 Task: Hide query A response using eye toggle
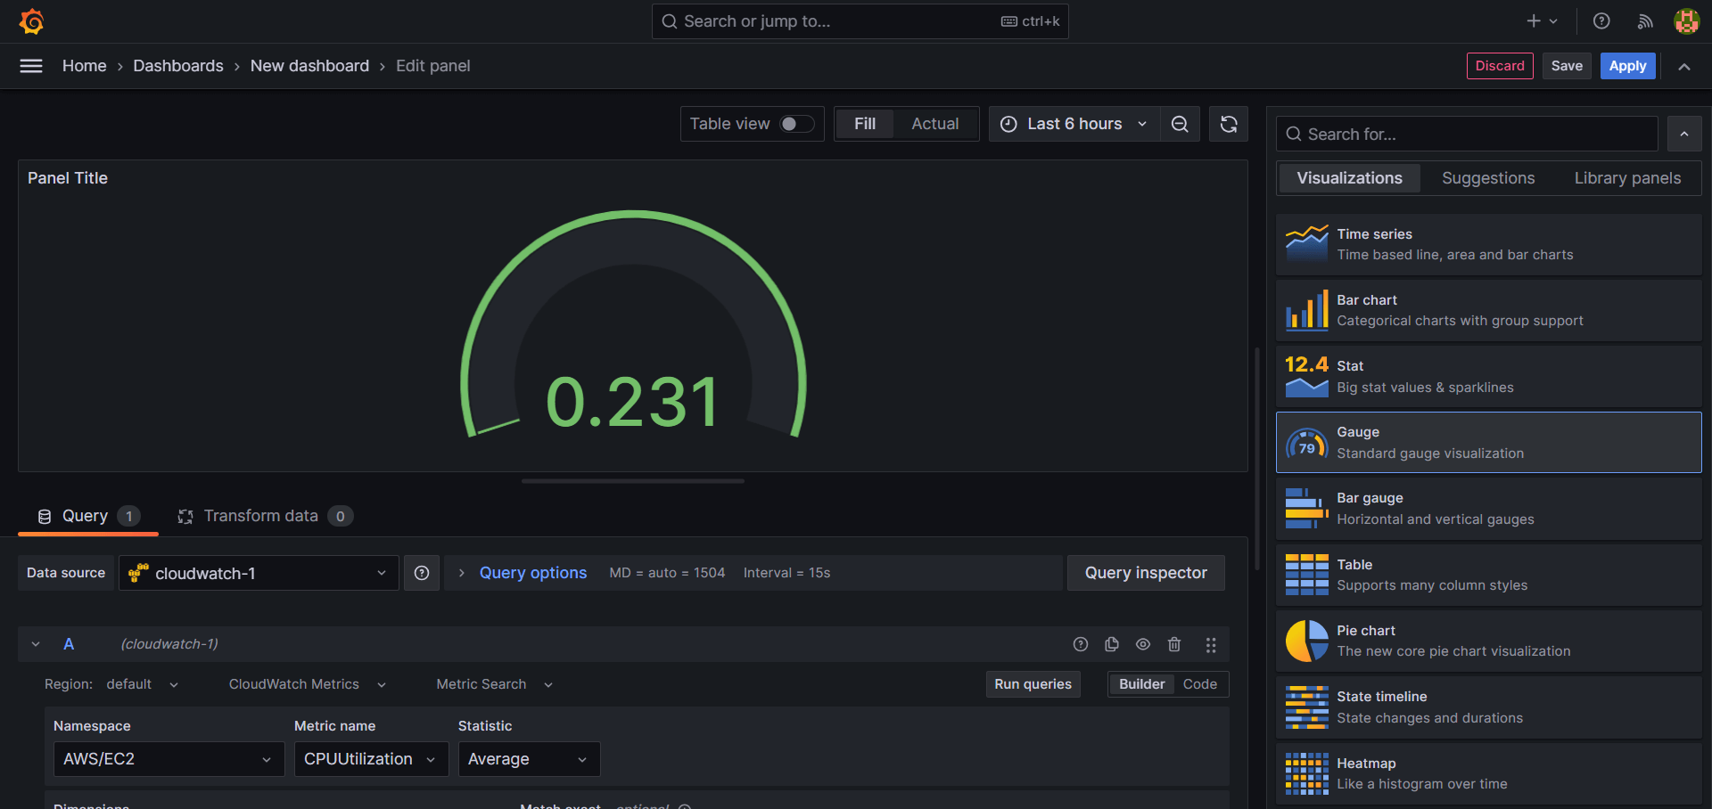pyautogui.click(x=1143, y=644)
